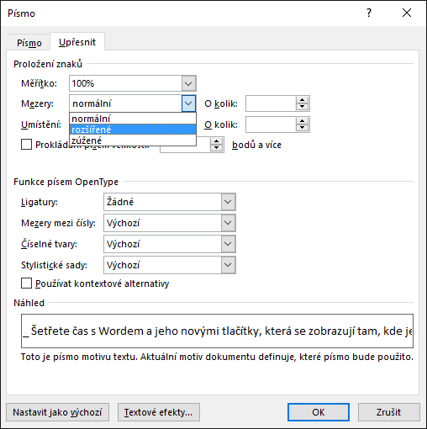Open the Mezery mezi čísly dropdown

tap(228, 223)
